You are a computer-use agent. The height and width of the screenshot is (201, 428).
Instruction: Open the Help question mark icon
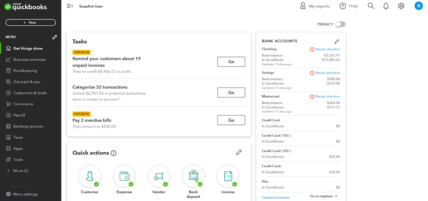(x=343, y=6)
